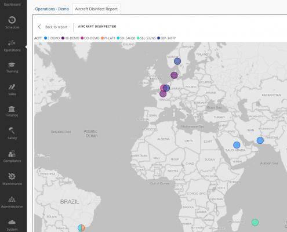Click the SBI-546QB cyan legend dot
Screen dimensions: 287x232
click(118, 38)
